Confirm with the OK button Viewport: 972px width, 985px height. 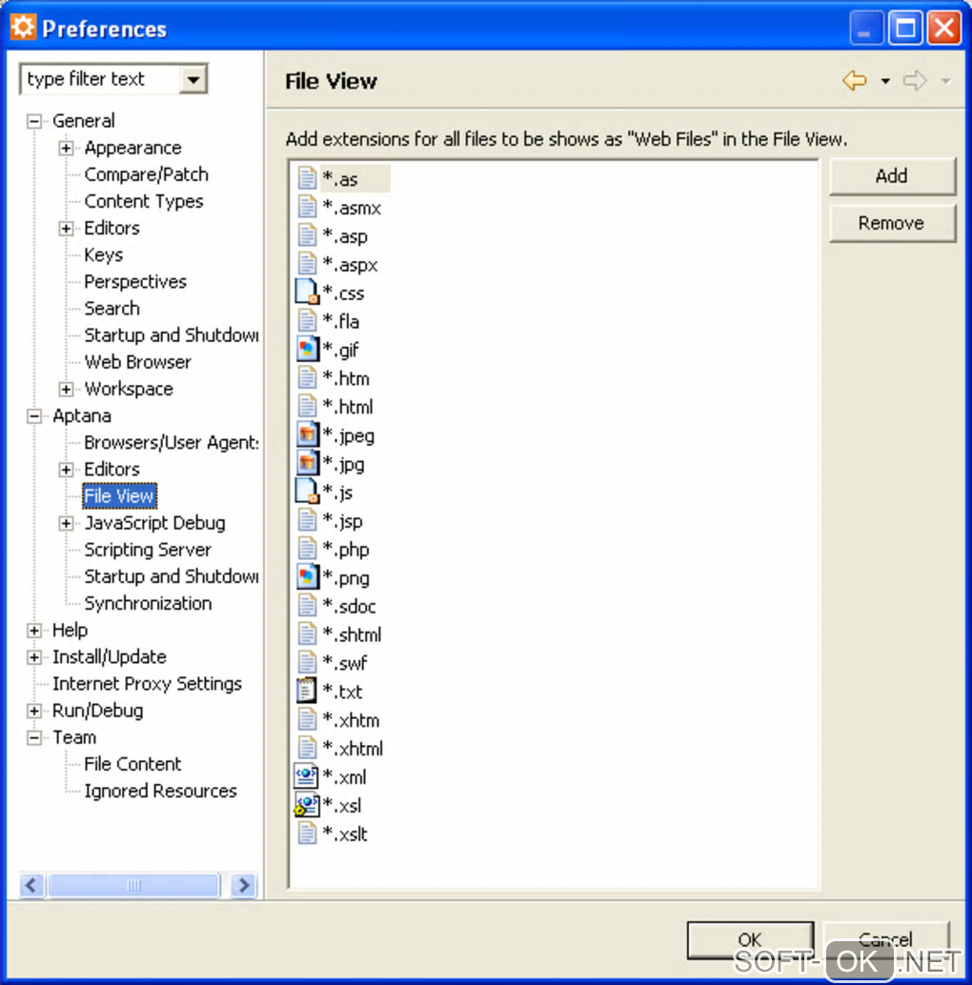[750, 940]
